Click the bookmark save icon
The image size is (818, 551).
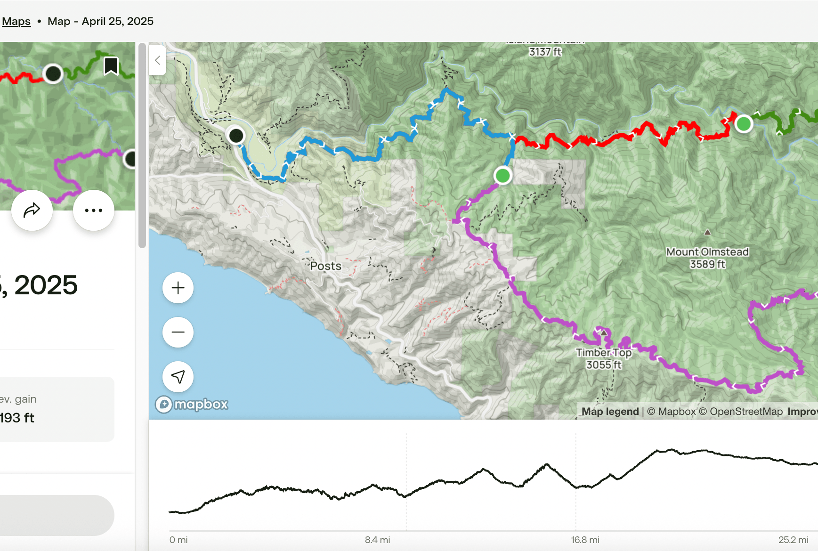pos(111,66)
